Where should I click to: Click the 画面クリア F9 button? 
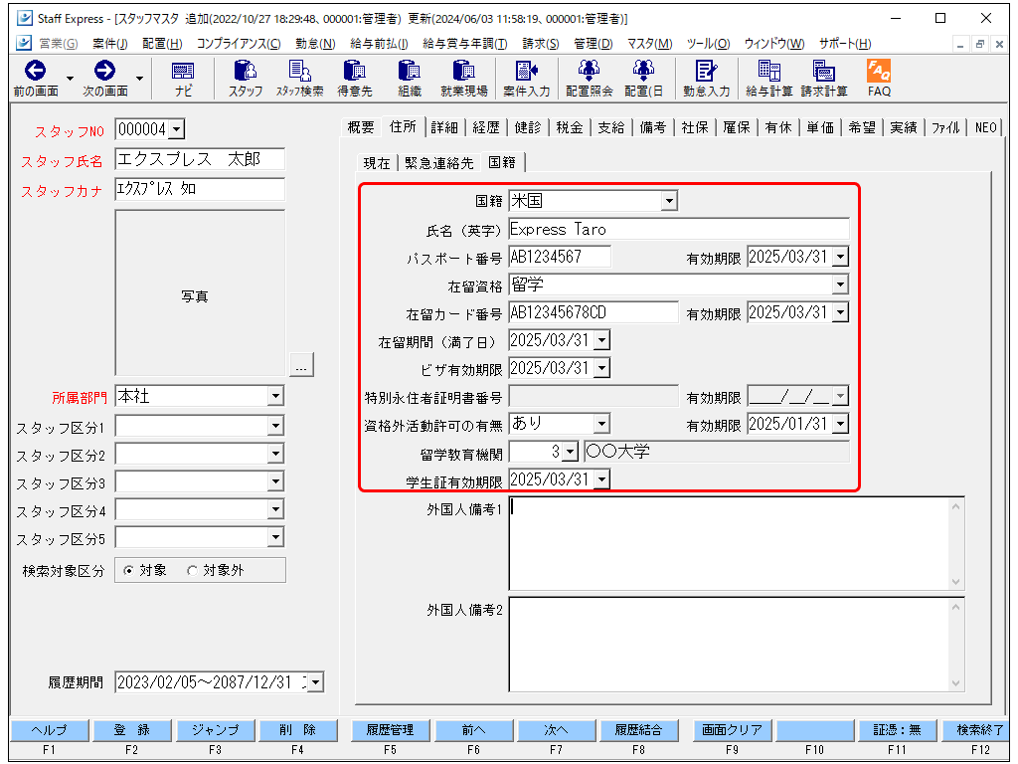(732, 730)
